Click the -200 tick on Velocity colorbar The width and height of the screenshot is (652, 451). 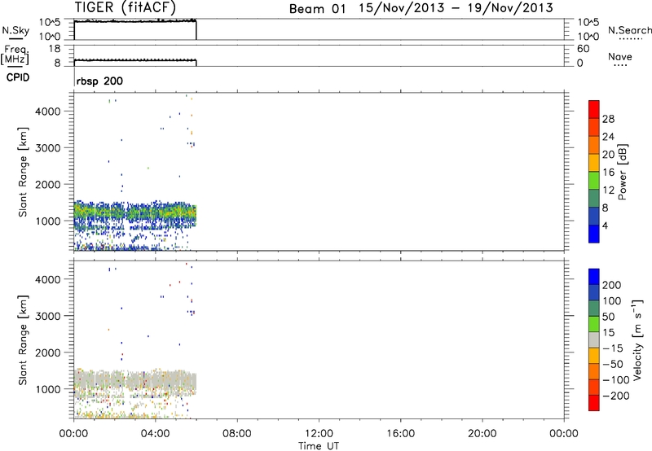coord(616,396)
